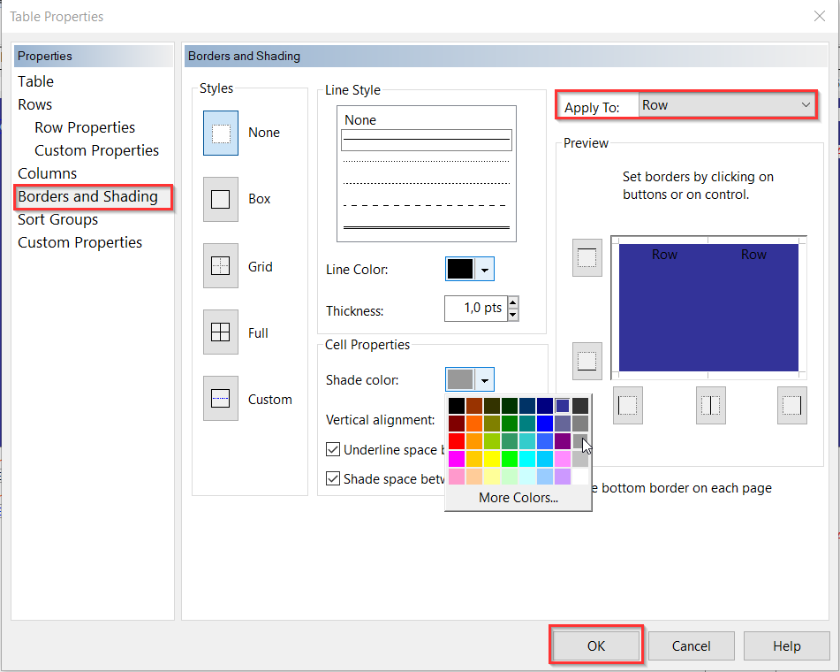Open More Colors option

(518, 498)
